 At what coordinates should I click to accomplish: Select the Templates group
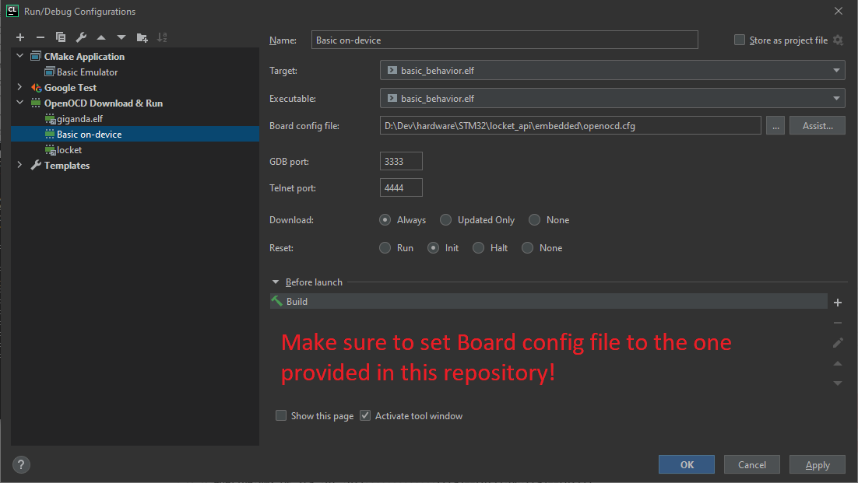67,165
